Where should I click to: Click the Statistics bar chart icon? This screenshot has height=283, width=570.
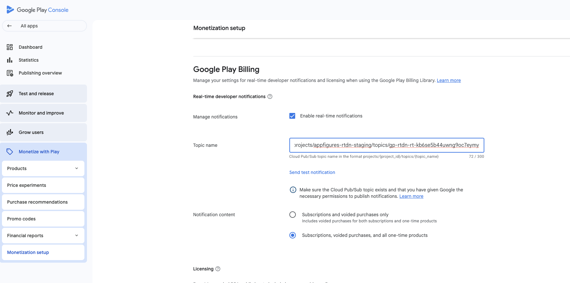click(x=10, y=60)
